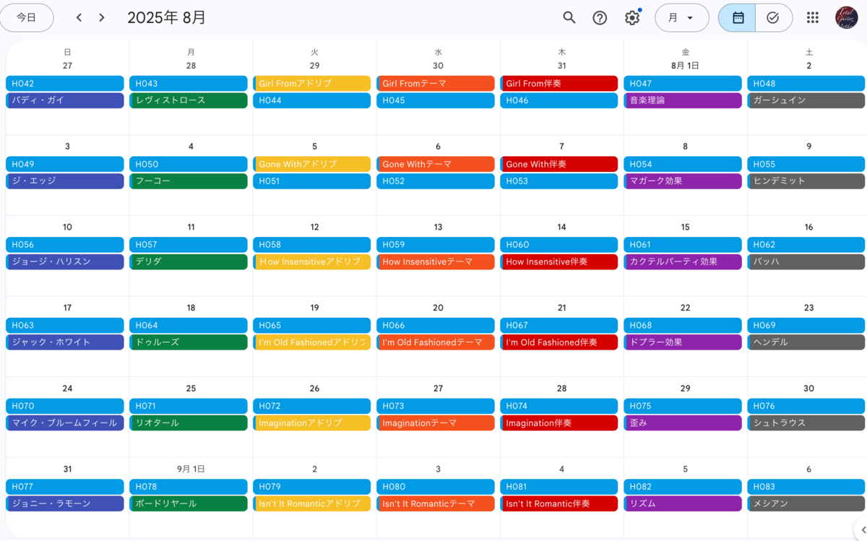Open the H042 event

pyautogui.click(x=65, y=84)
